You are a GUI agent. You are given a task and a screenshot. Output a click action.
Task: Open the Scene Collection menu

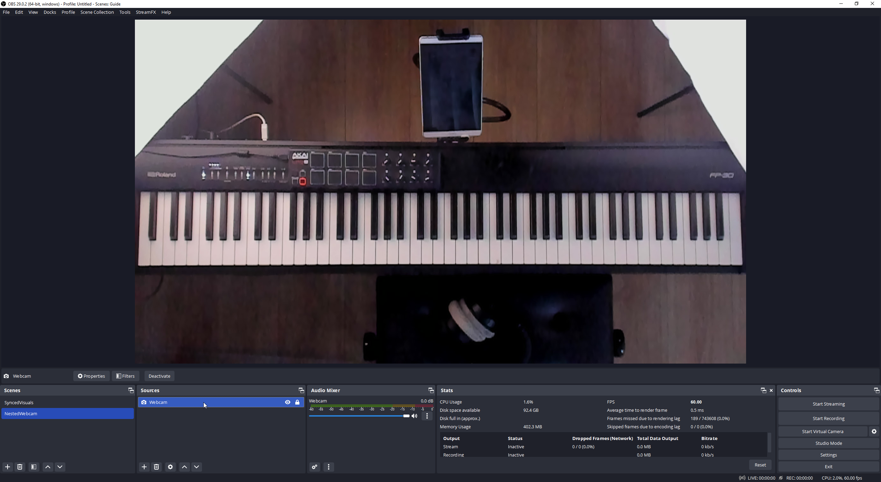(97, 12)
